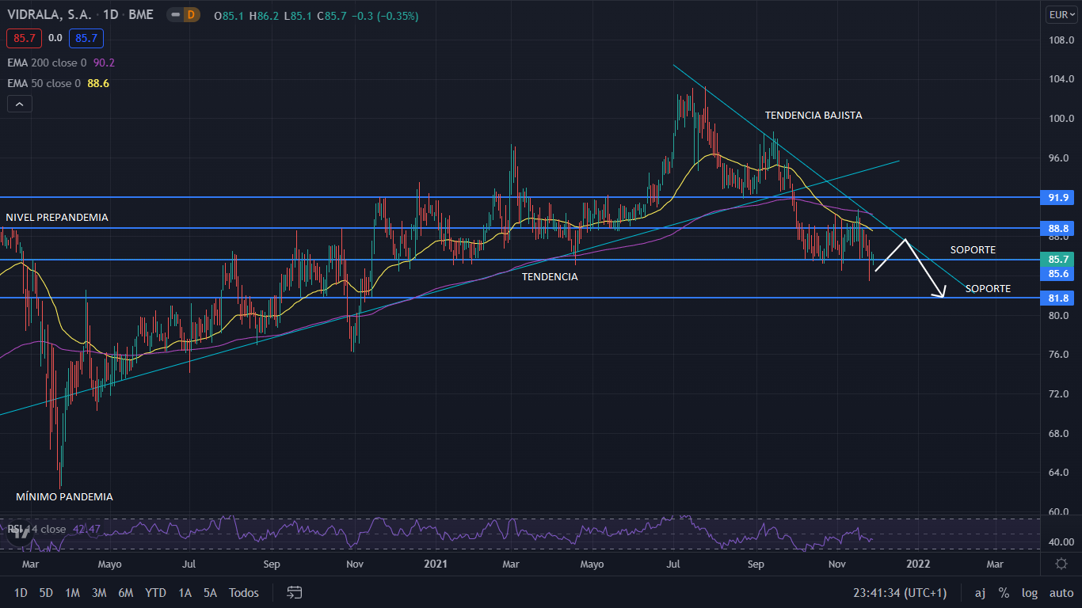Toggle logarithmic scale with log
Screen dimensions: 1082x608
[x=1030, y=592]
